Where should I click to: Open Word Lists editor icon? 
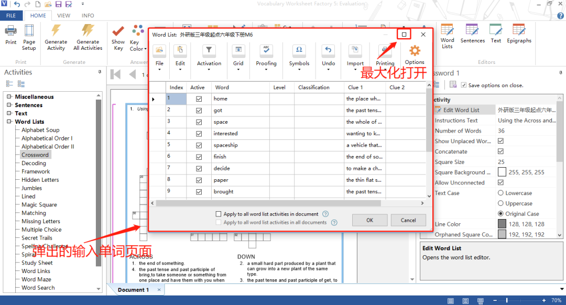click(447, 29)
